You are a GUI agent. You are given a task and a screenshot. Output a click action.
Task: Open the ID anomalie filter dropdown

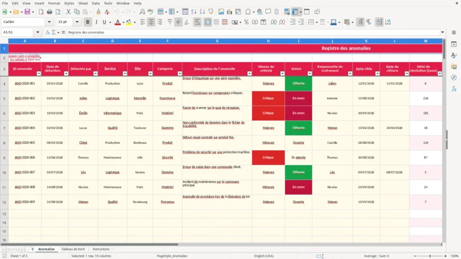coord(39,74)
